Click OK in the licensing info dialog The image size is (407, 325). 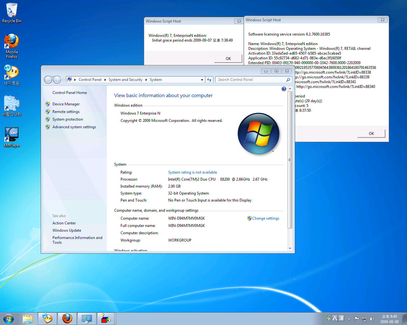pyautogui.click(x=371, y=134)
